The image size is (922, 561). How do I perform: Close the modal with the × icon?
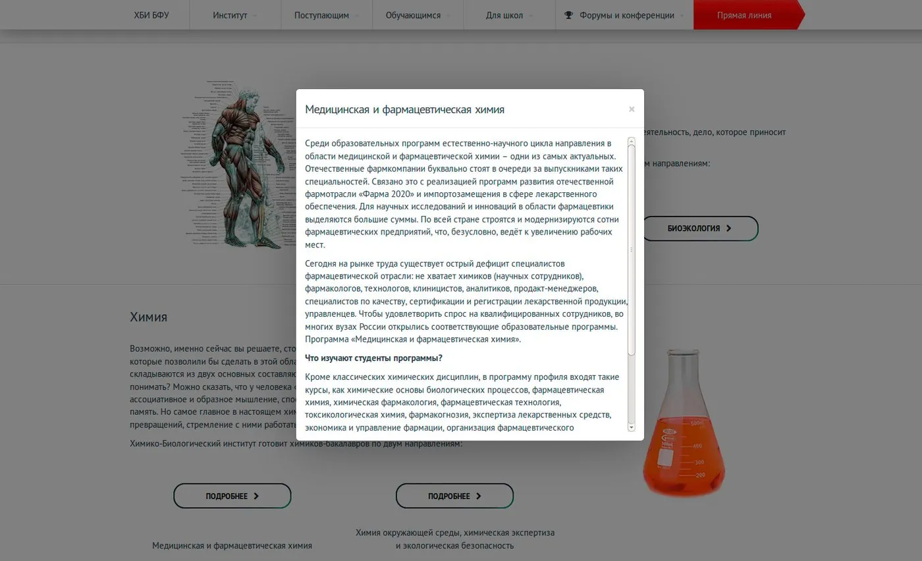[632, 109]
